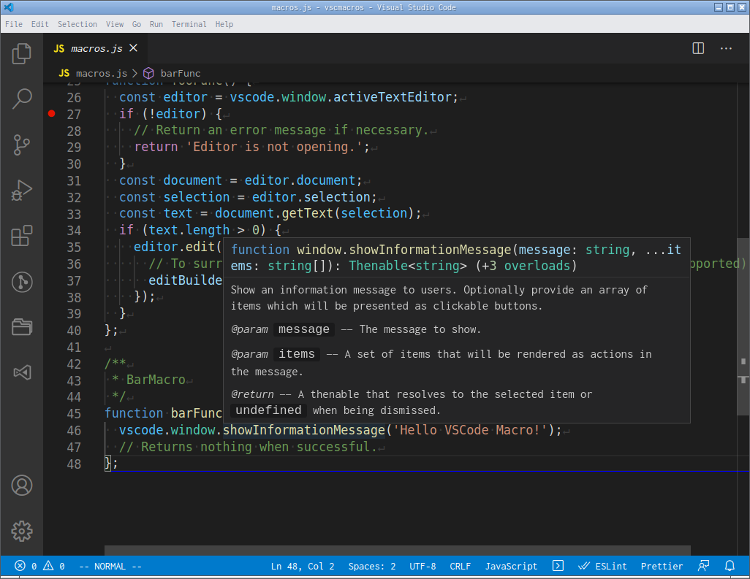Click the NORMAL vim mode indicator
The height and width of the screenshot is (579, 750).
point(110,566)
